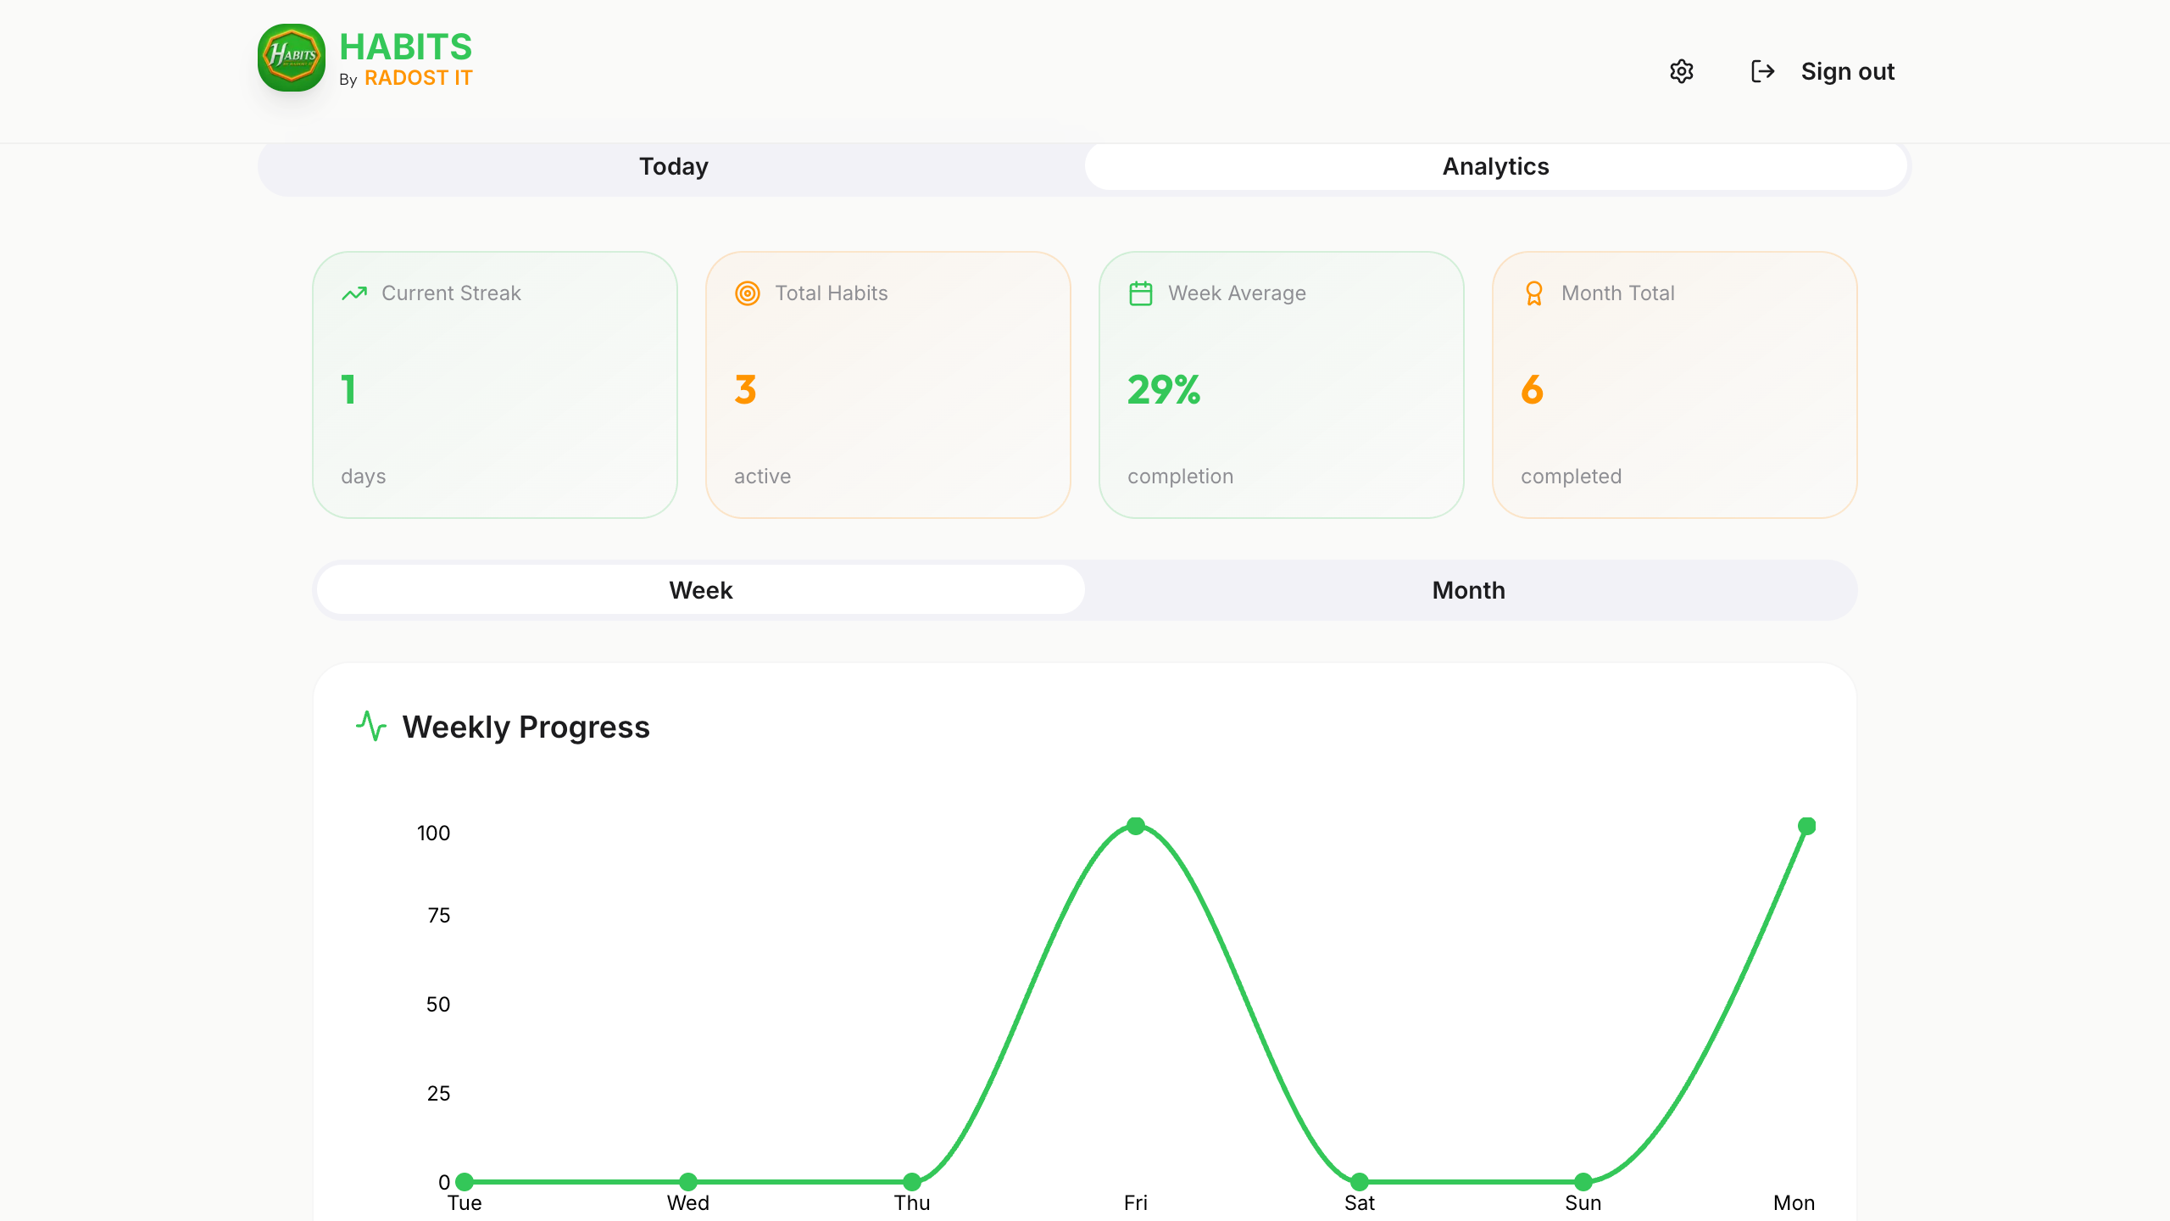Image resolution: width=2170 pixels, height=1221 pixels.
Task: Open settings via the gear icon
Action: tap(1682, 71)
